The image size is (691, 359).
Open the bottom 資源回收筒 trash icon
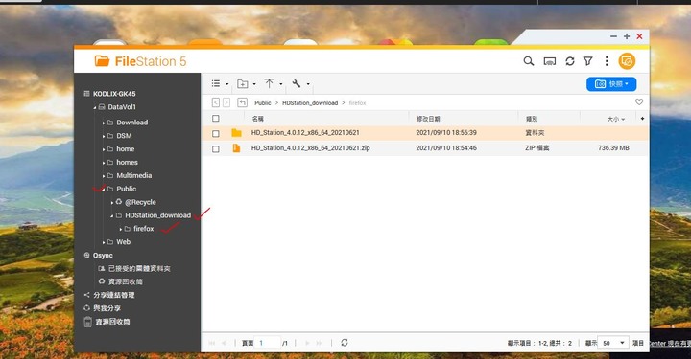[87, 322]
